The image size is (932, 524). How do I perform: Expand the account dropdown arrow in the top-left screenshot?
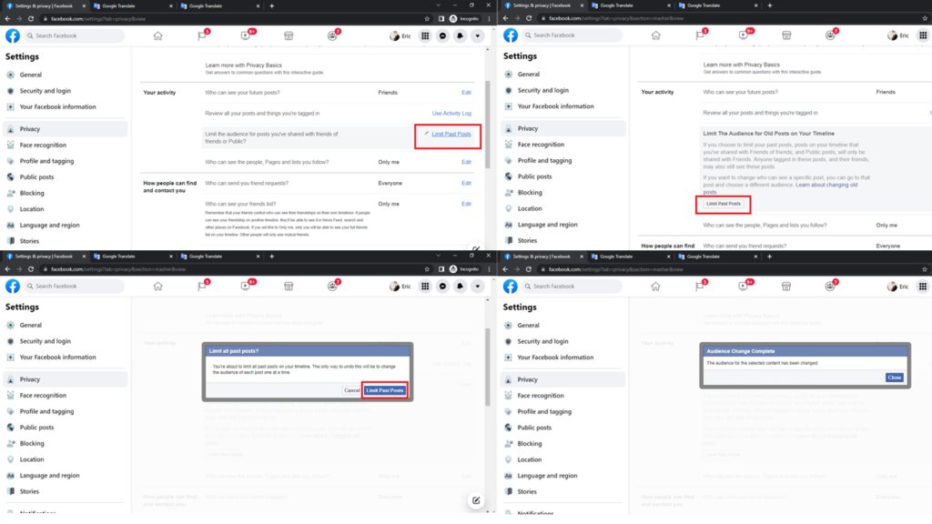[477, 36]
